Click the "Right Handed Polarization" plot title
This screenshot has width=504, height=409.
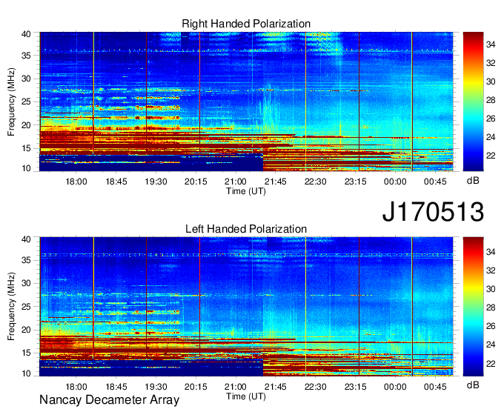click(x=246, y=24)
